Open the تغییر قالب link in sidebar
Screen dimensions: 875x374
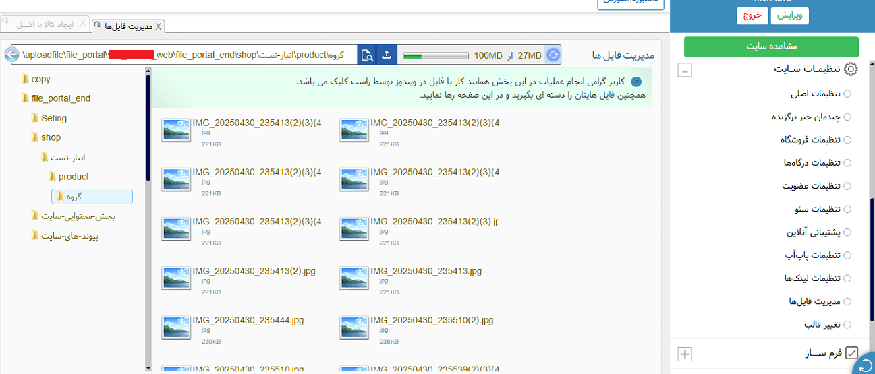pos(822,324)
